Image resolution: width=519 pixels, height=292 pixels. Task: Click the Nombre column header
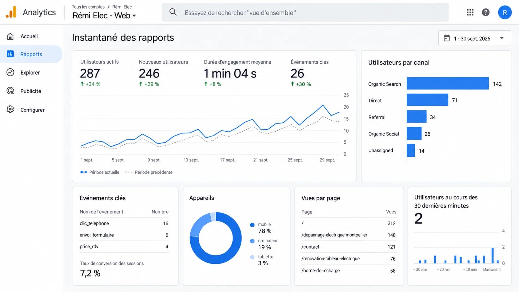pyautogui.click(x=160, y=212)
